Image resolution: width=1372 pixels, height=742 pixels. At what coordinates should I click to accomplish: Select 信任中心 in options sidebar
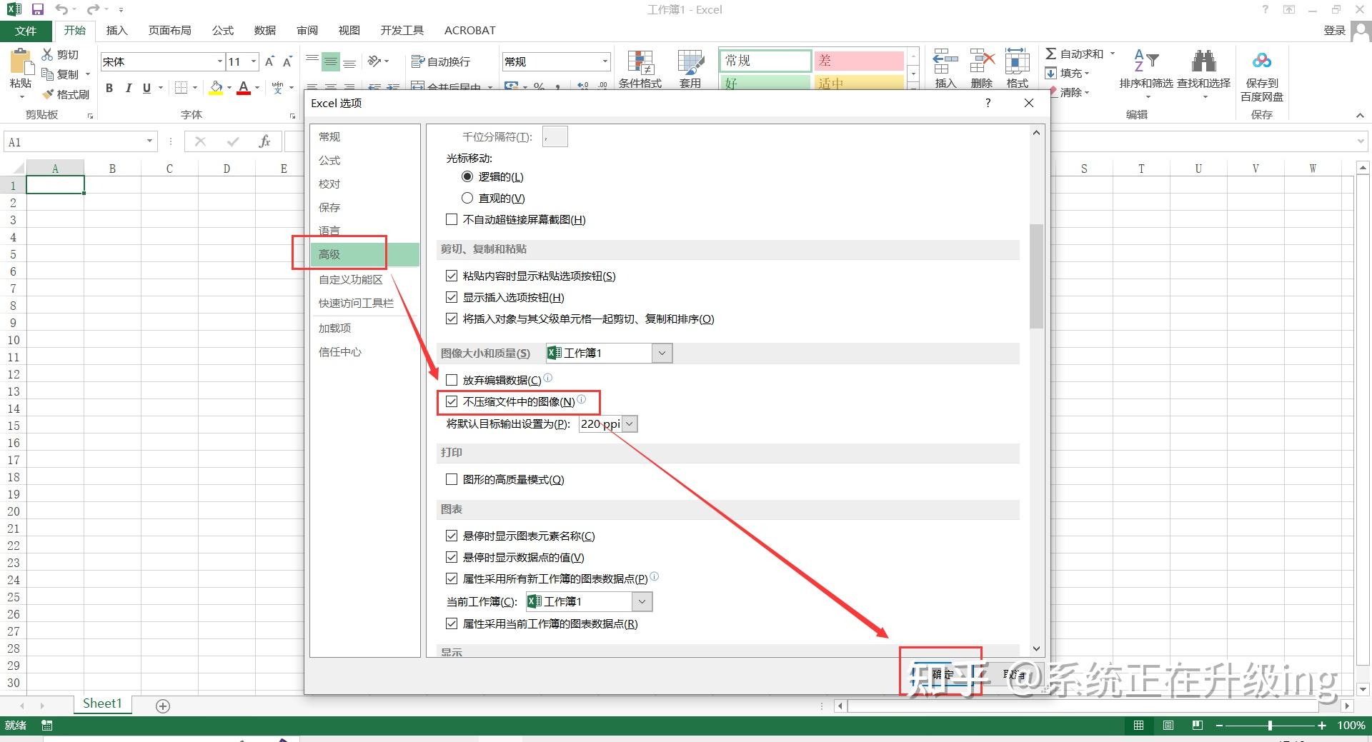(x=365, y=351)
